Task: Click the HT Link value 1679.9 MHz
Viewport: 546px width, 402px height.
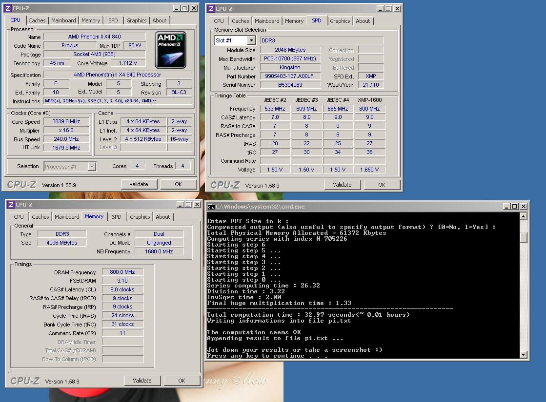Action: 66,148
